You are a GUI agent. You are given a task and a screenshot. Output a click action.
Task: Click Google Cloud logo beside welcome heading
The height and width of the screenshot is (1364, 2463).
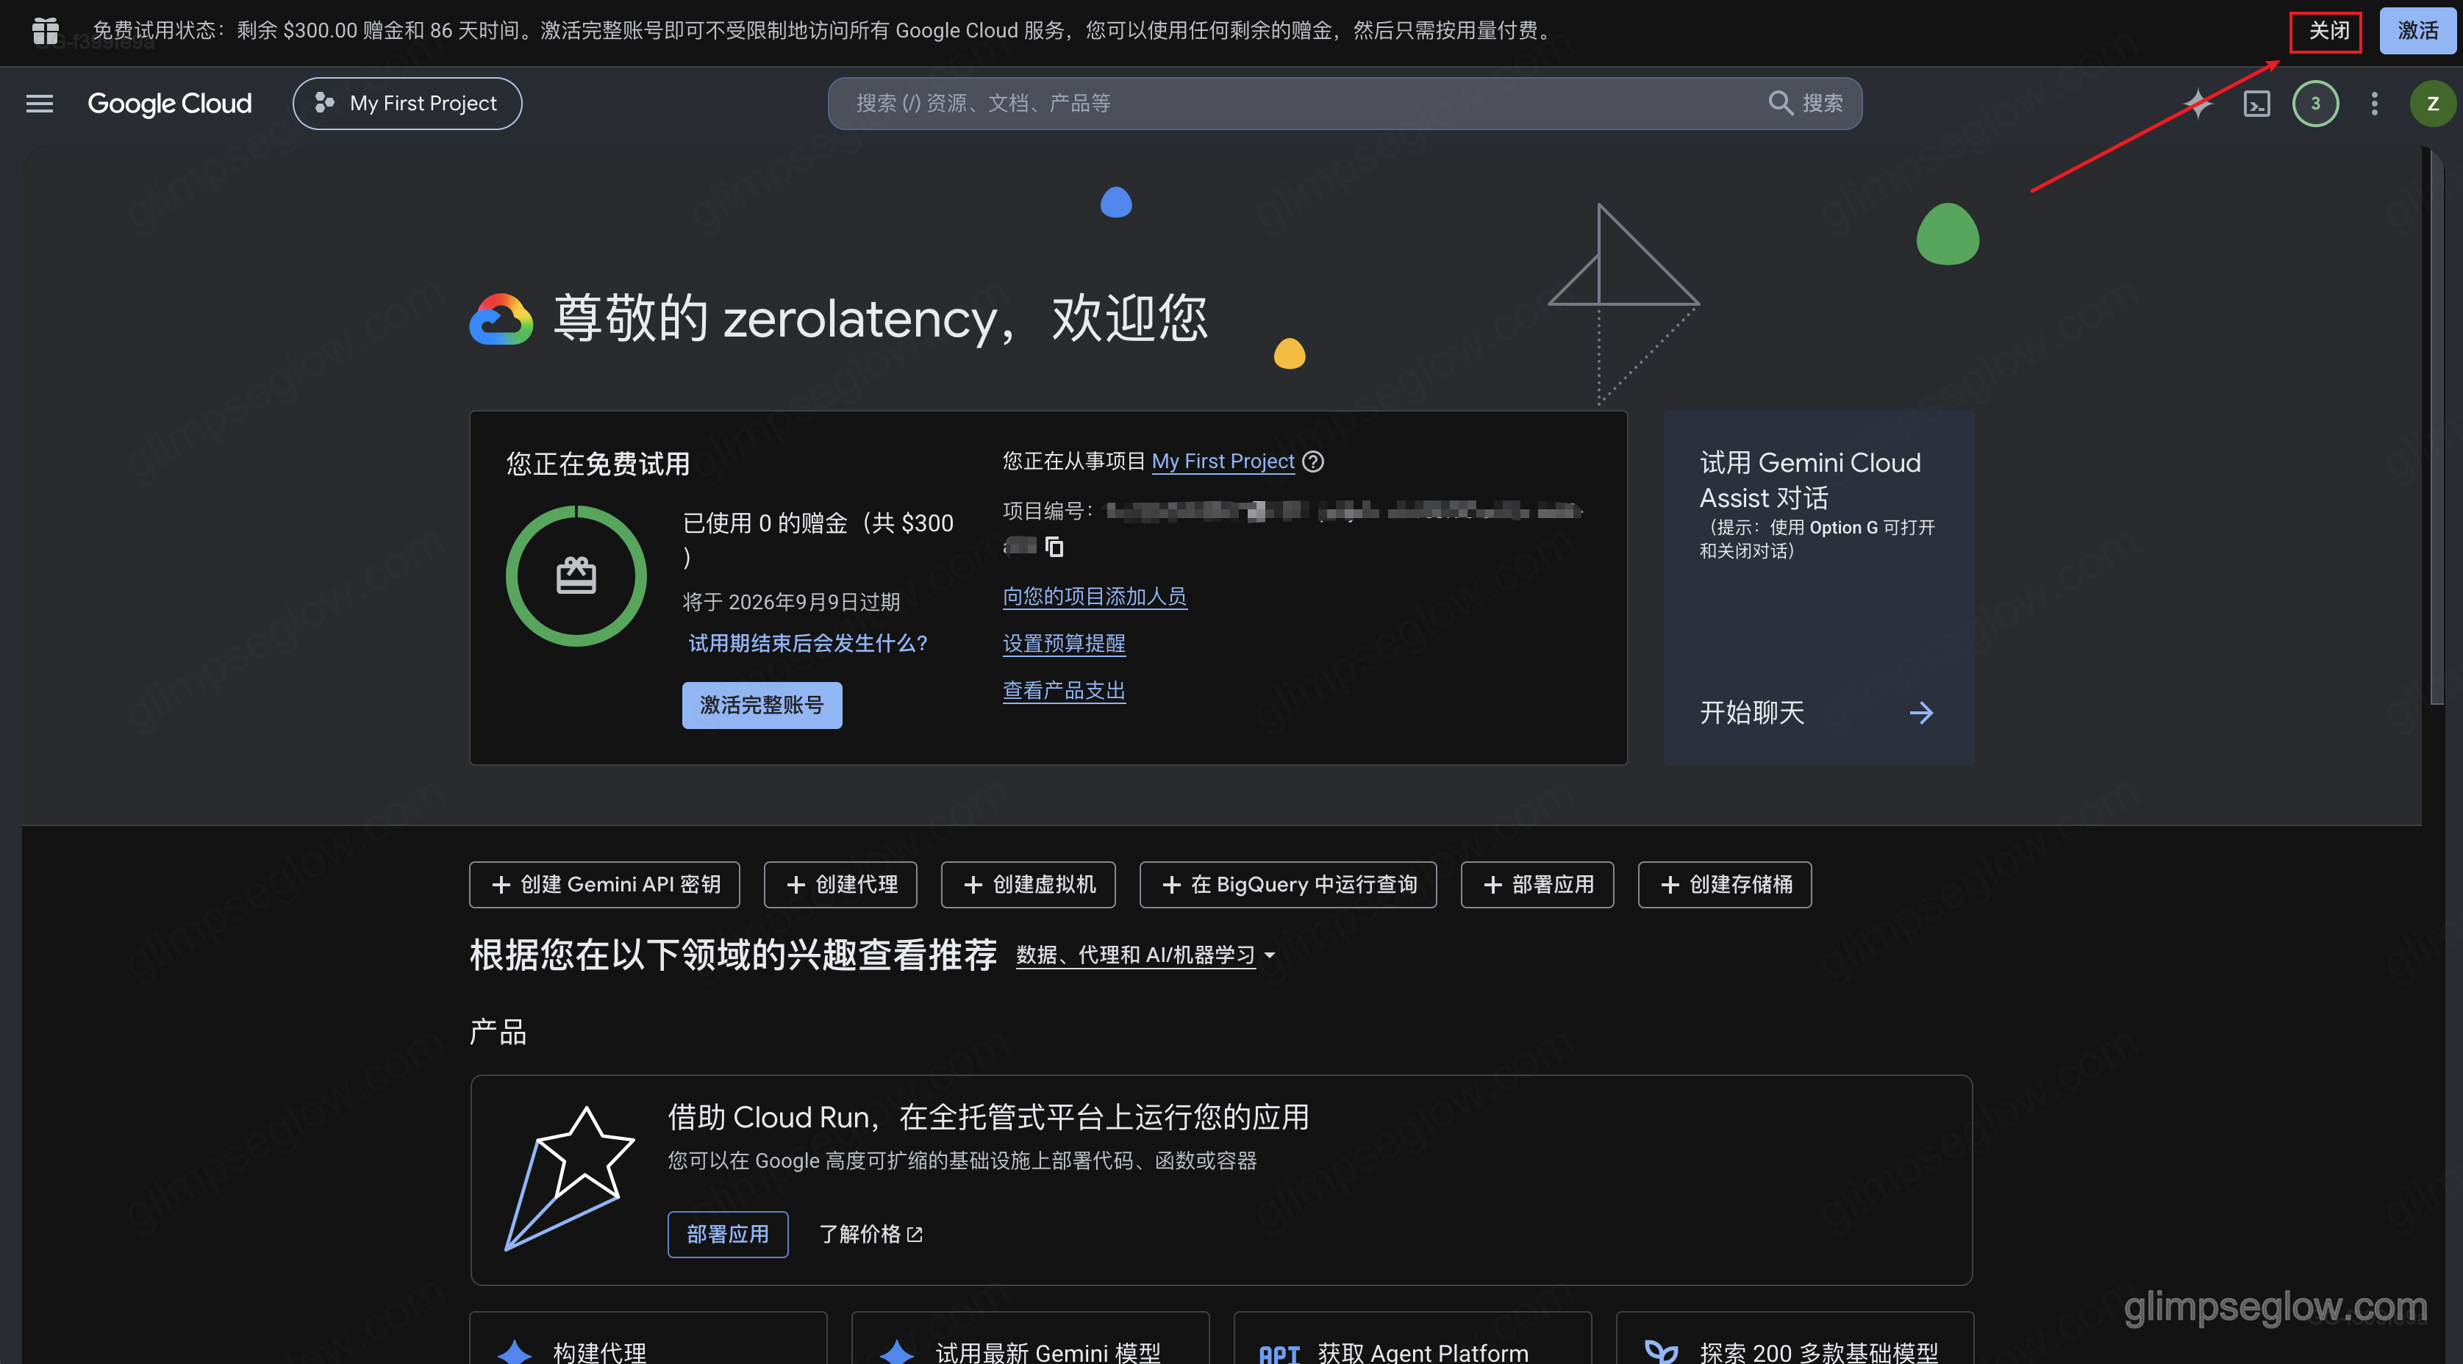tap(501, 319)
